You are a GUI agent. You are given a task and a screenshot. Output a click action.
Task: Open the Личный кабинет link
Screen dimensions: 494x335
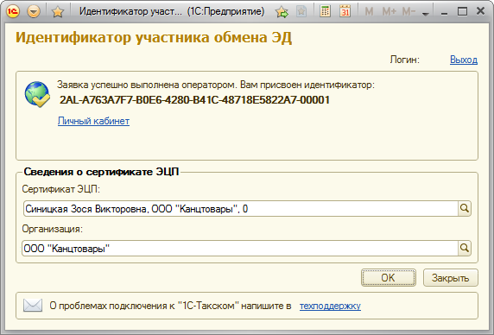tap(93, 121)
